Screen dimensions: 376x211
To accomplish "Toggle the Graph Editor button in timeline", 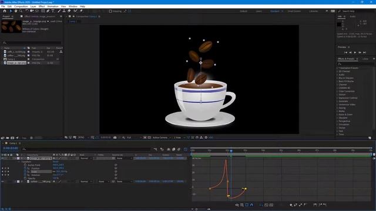I will coord(186,149).
